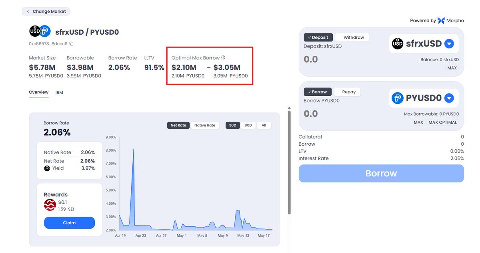
Task: Click the sfrxUSD token icon in deposit panel
Action: pos(398,43)
